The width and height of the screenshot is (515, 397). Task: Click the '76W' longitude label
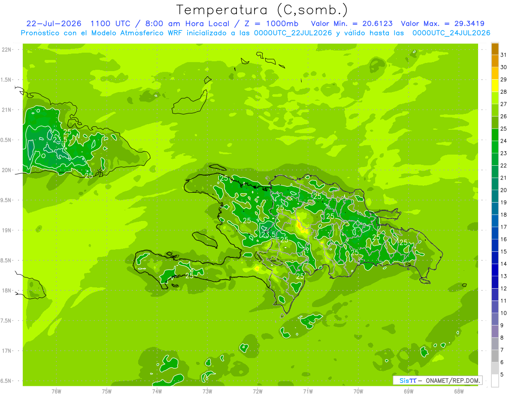tap(56, 391)
